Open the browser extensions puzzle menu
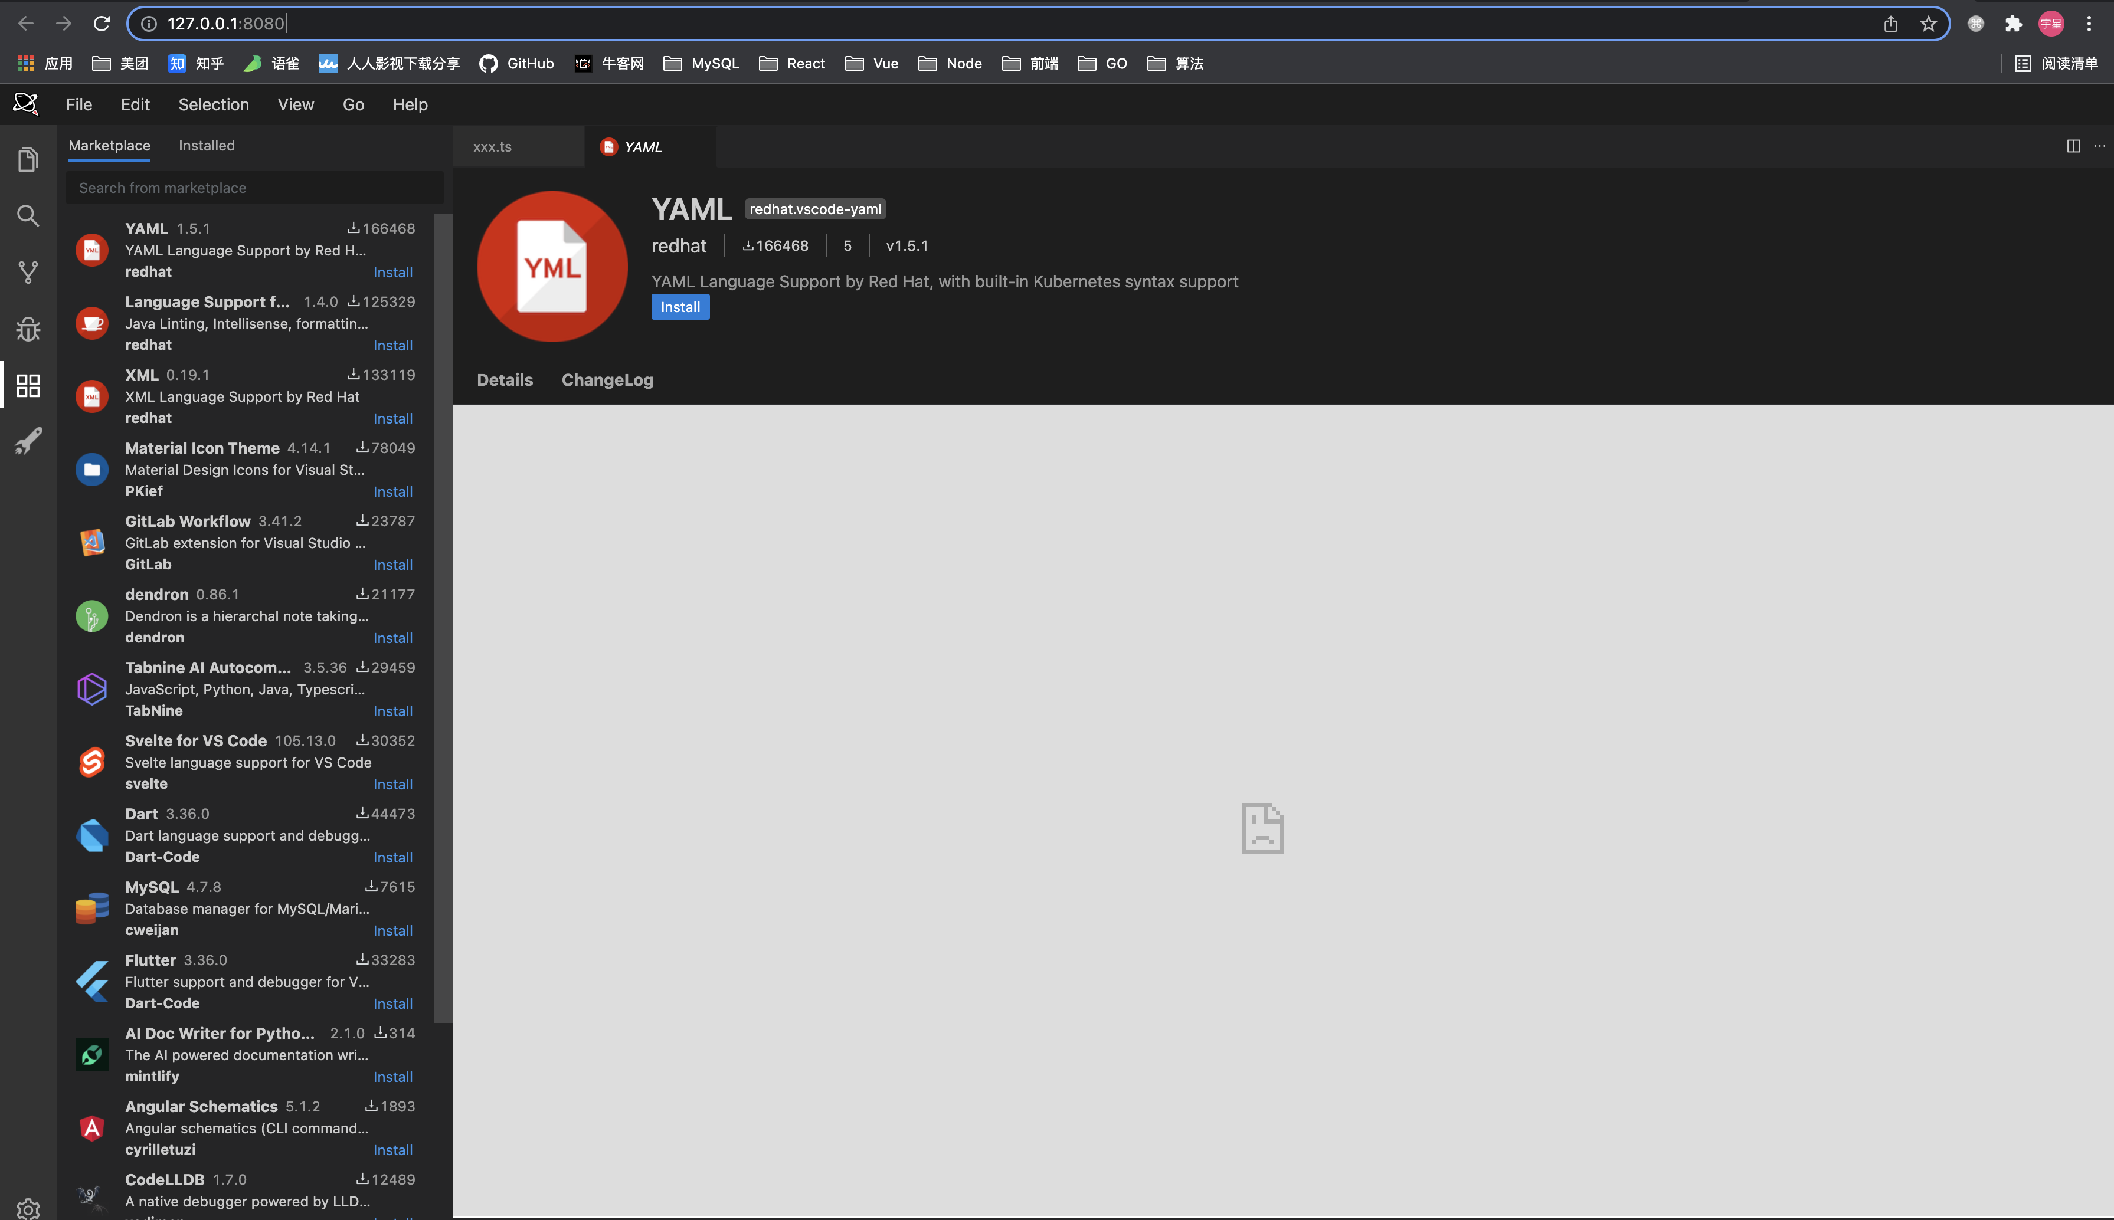 click(2014, 22)
